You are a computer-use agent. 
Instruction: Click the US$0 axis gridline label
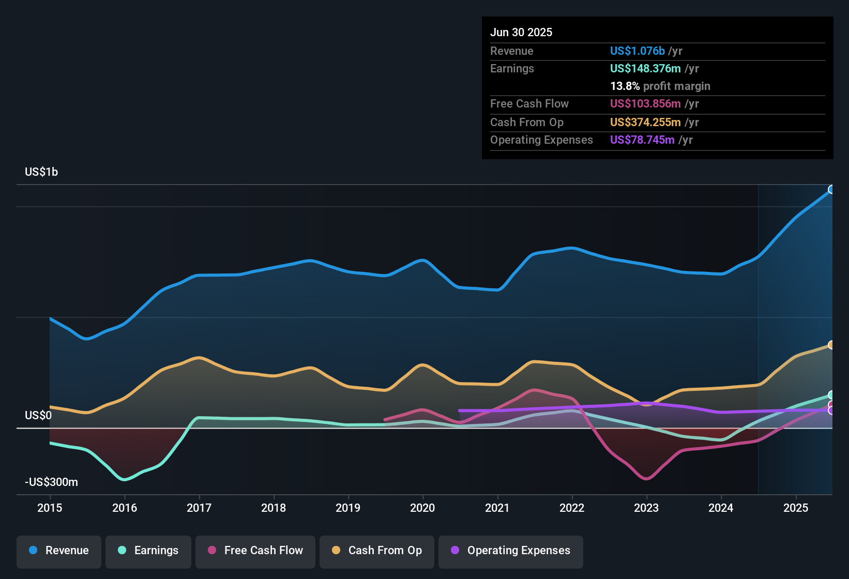(x=38, y=415)
